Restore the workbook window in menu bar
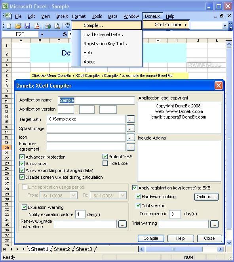 pyautogui.click(x=222, y=16)
